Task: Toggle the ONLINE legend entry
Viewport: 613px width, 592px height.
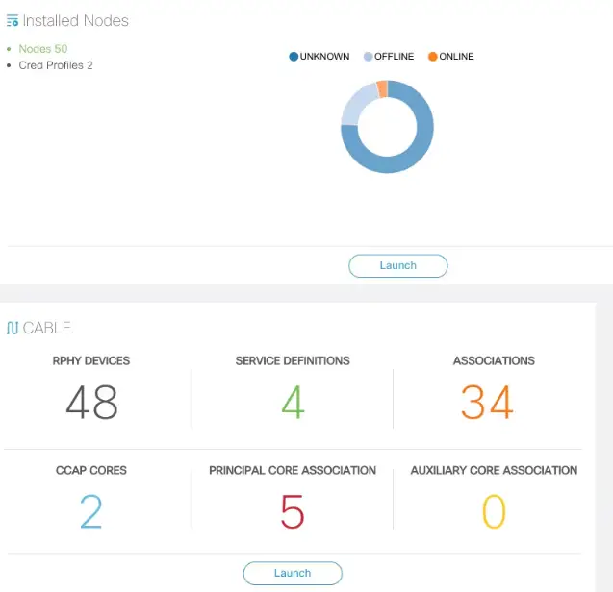Action: click(x=450, y=57)
